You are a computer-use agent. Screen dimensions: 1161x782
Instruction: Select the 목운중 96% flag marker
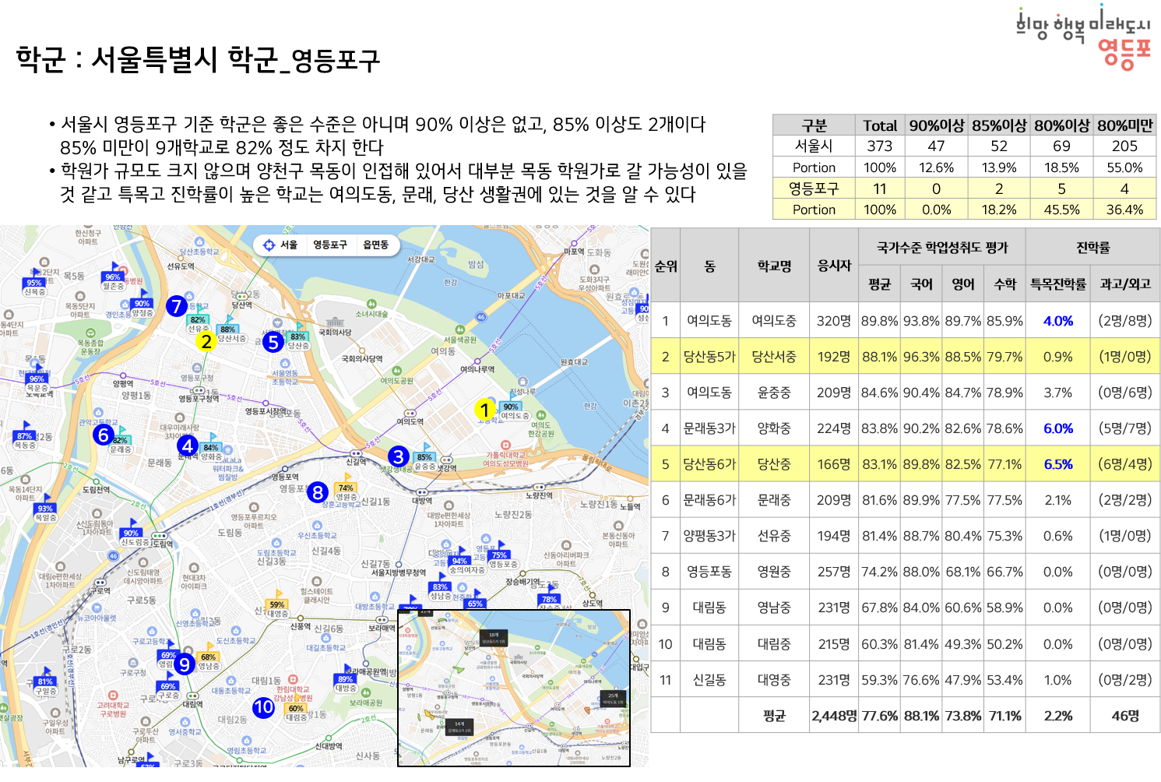click(35, 380)
